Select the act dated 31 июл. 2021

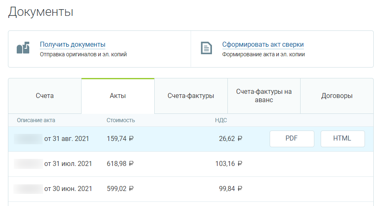[x=68, y=164]
